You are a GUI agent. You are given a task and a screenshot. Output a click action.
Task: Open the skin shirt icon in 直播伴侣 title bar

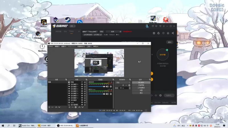tap(160, 26)
